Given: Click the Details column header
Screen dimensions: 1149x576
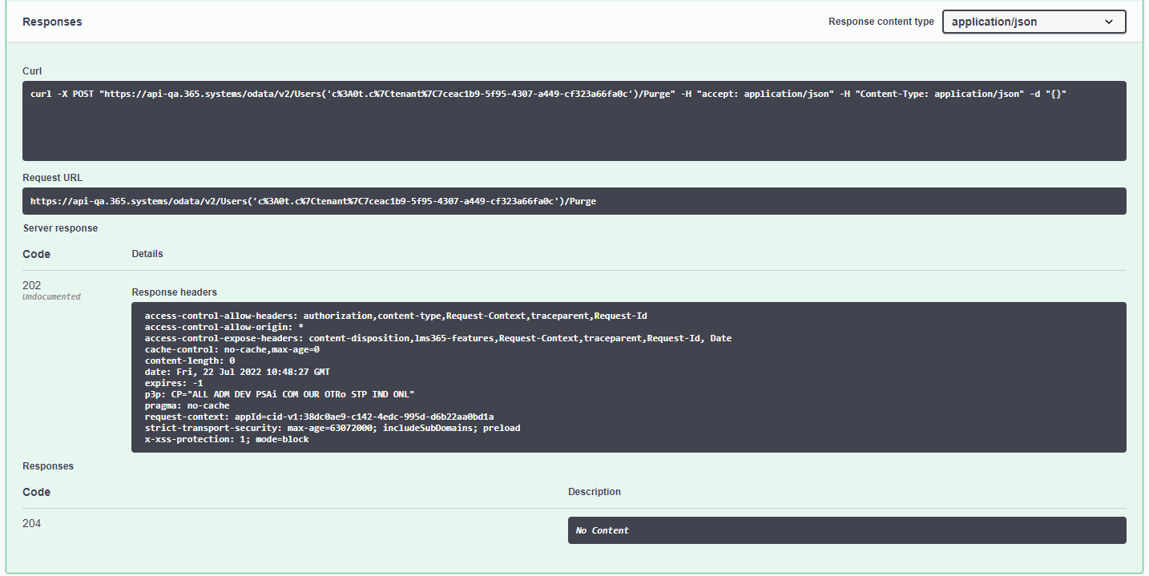Looking at the screenshot, I should (147, 254).
